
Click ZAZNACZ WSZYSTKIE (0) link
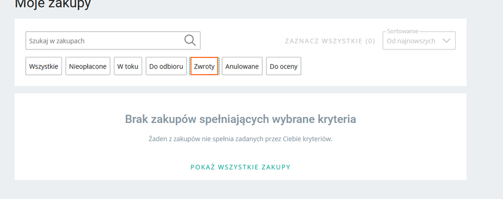click(x=330, y=41)
